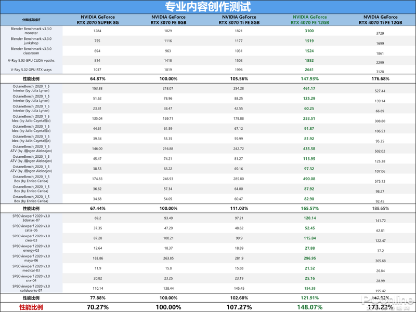
Task: Click the red 性能比例 label
Action: (x=31, y=307)
